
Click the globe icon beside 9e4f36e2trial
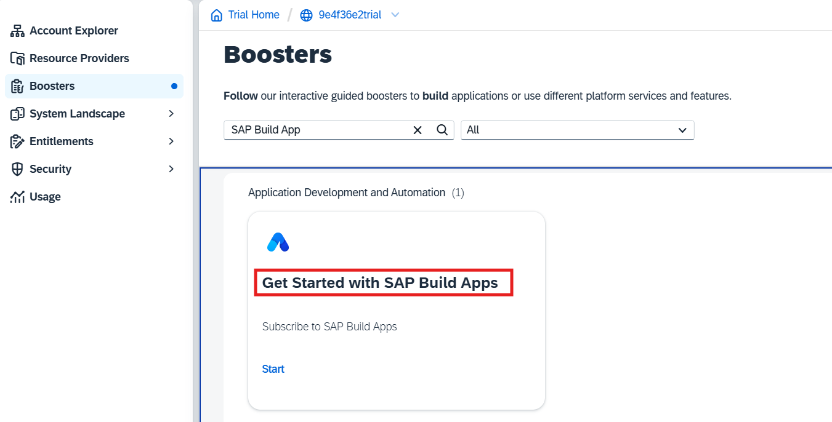coord(306,15)
